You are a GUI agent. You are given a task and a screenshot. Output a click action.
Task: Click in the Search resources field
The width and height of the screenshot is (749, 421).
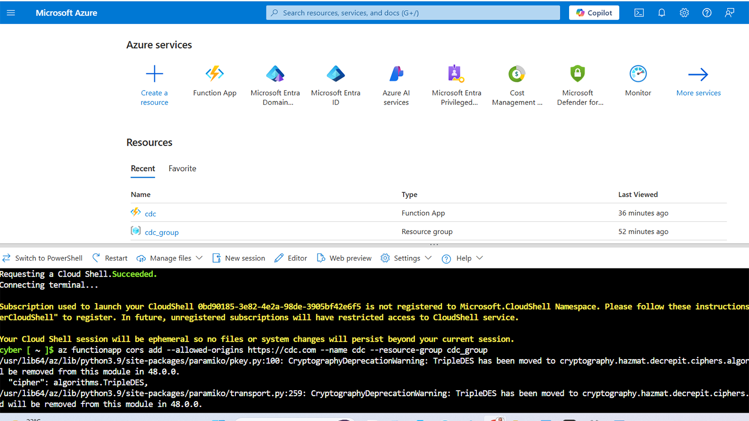(413, 13)
